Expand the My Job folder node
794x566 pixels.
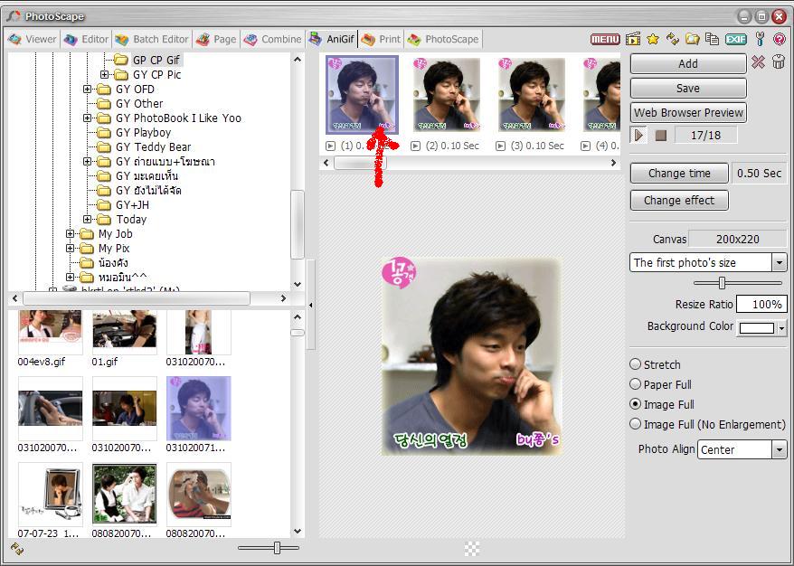coord(70,234)
